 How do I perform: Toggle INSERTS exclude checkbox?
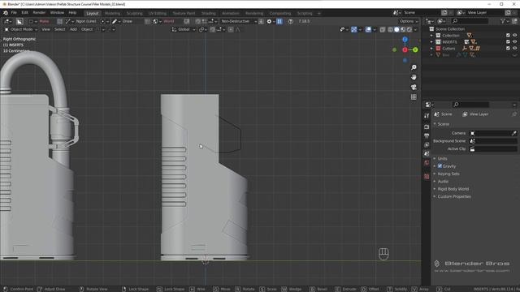[508, 41]
